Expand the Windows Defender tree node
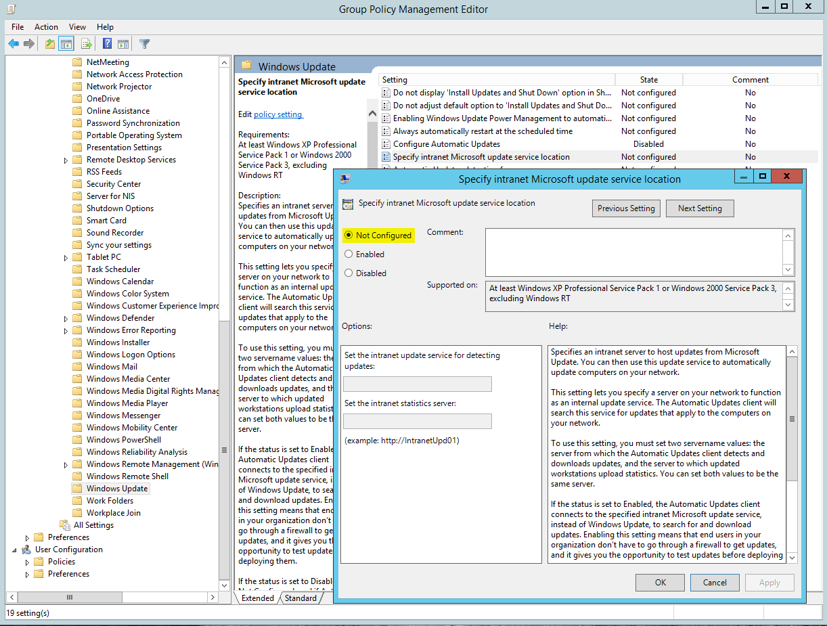 [x=66, y=317]
